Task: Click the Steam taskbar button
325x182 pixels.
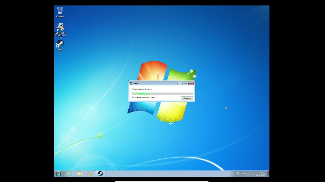Action: (100, 174)
